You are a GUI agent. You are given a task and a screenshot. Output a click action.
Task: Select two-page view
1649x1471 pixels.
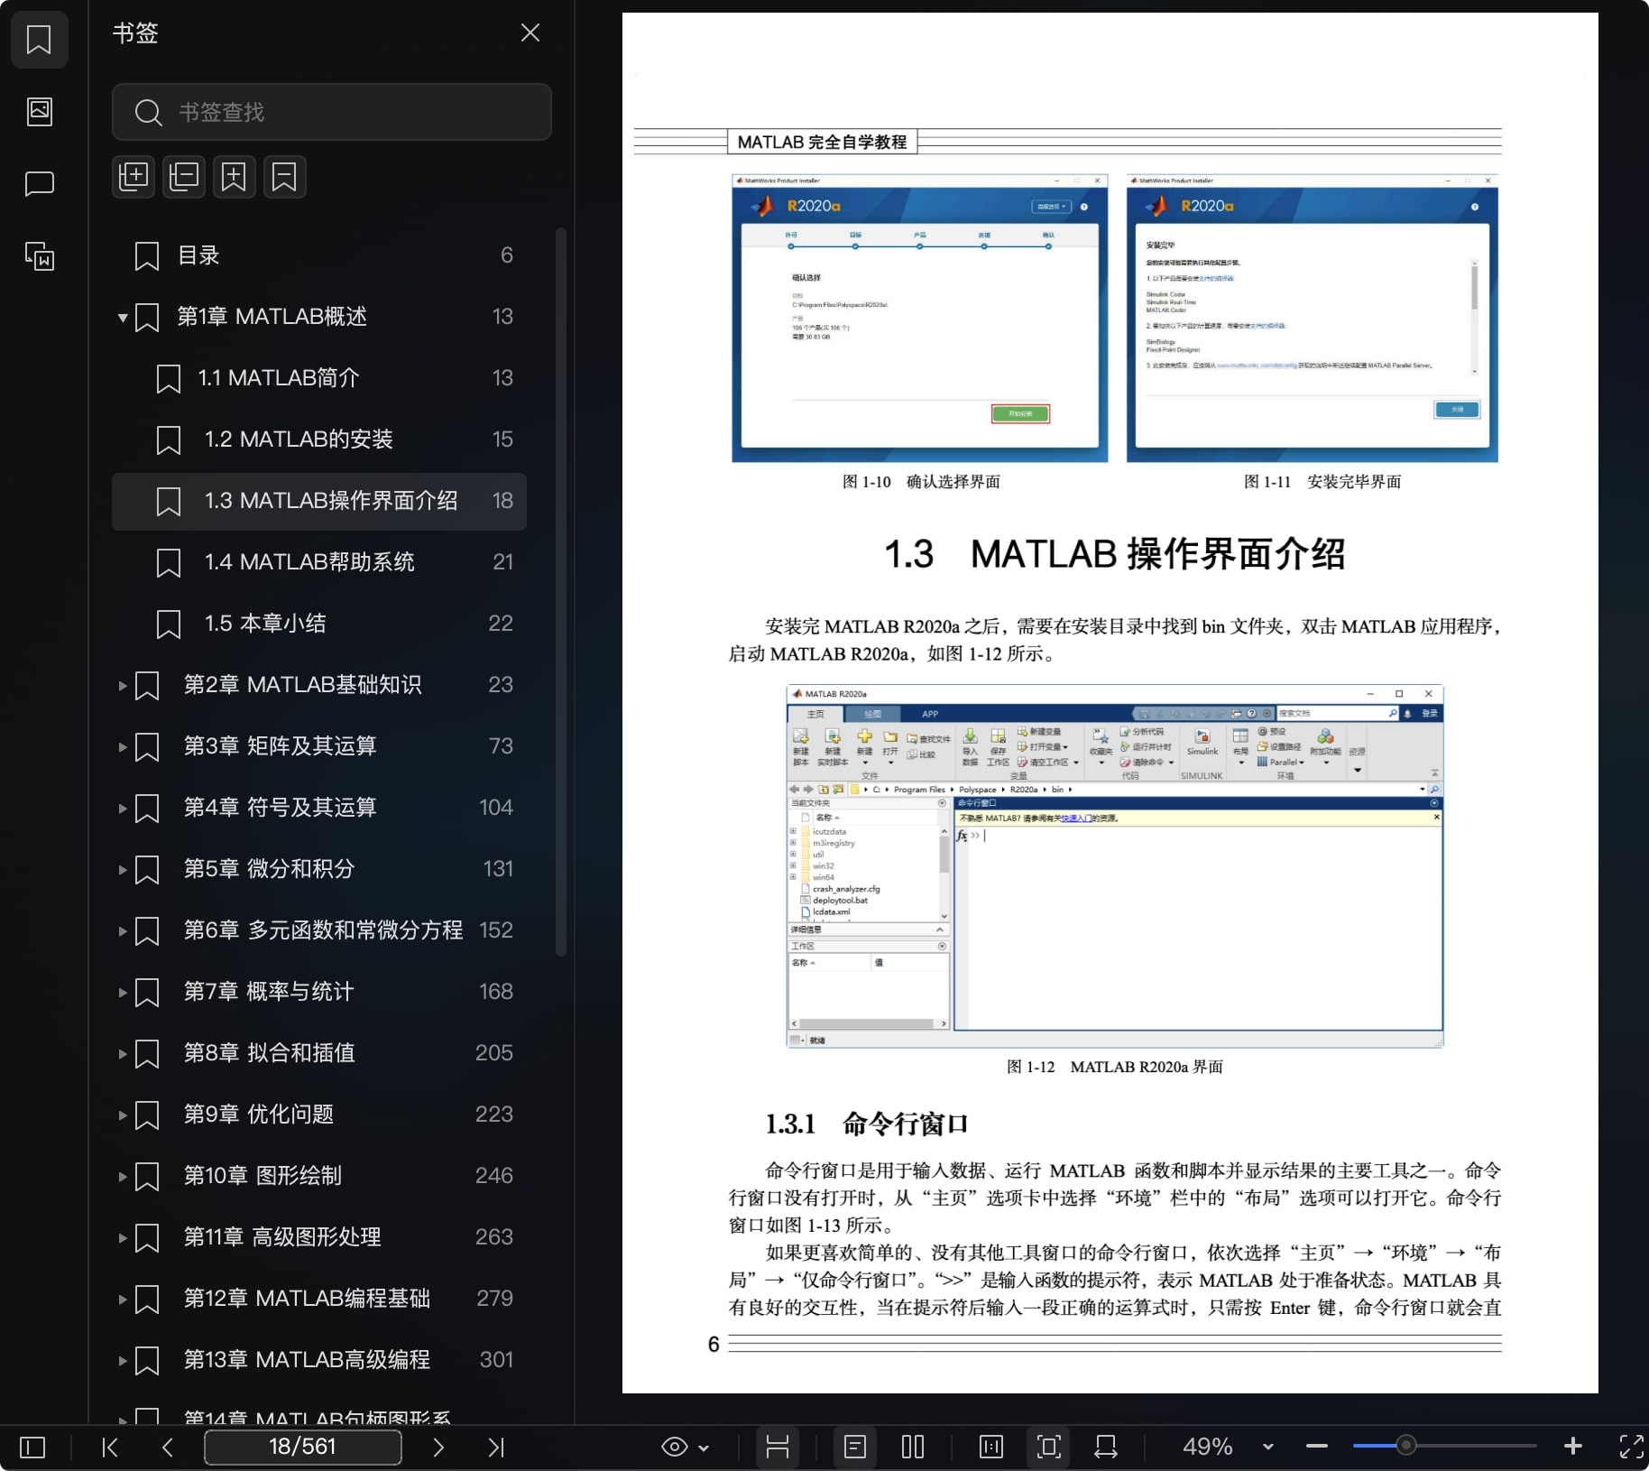pos(913,1448)
